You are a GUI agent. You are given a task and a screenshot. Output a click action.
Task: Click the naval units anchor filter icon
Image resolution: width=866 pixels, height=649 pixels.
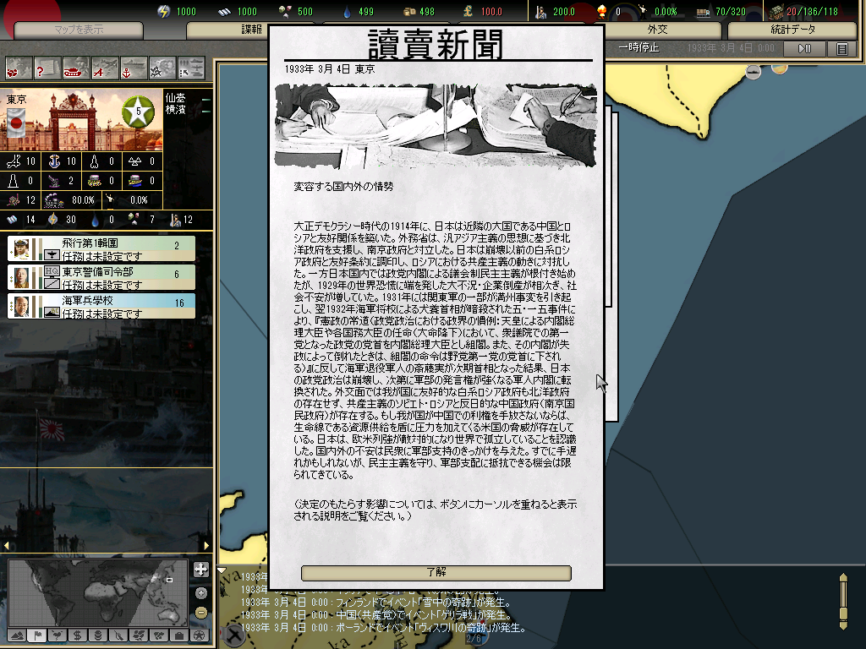coord(133,68)
